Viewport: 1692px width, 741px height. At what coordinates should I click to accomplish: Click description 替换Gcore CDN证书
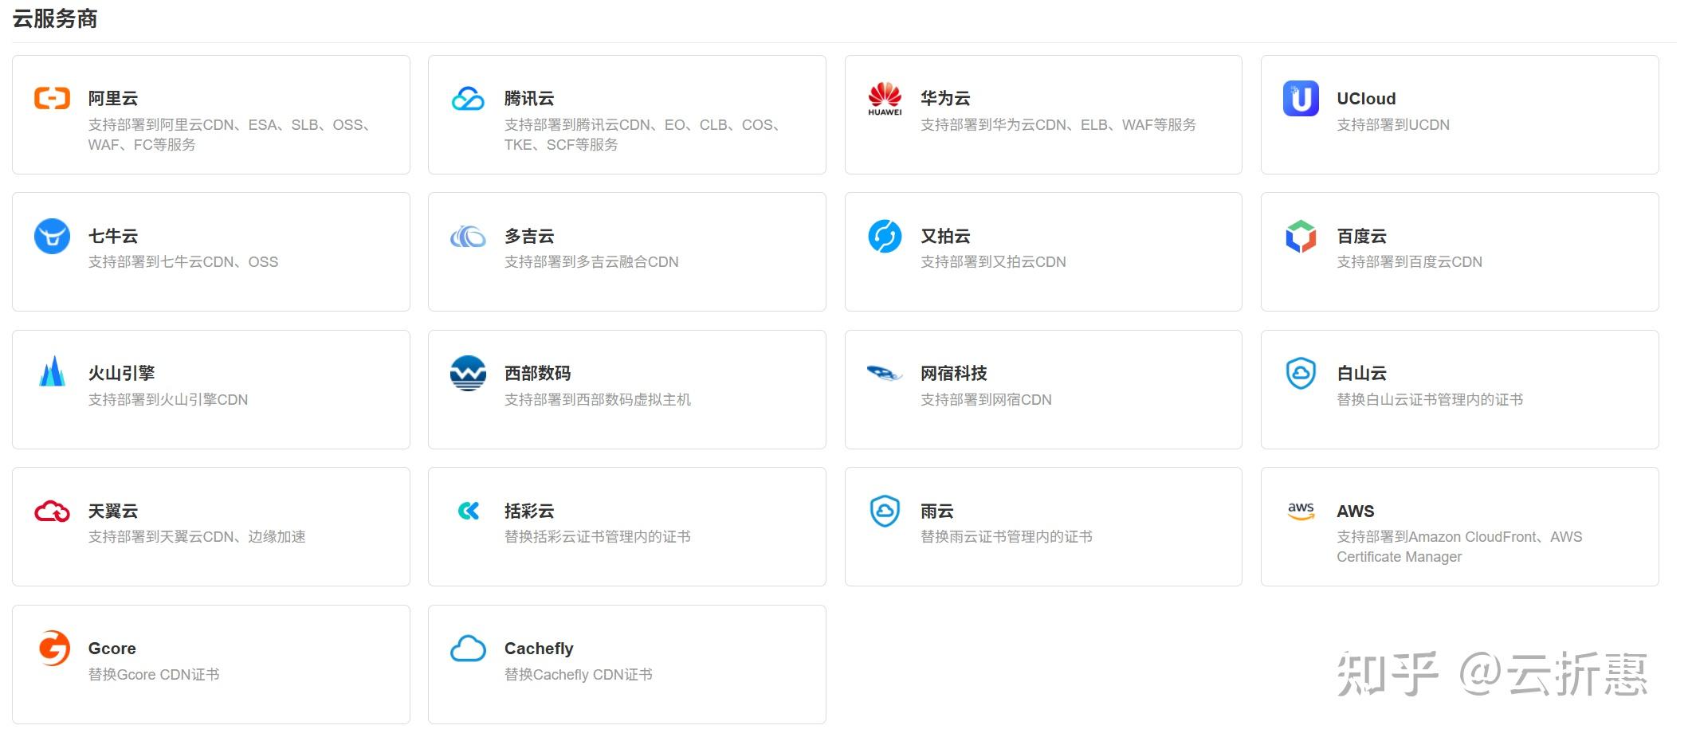pos(154,674)
